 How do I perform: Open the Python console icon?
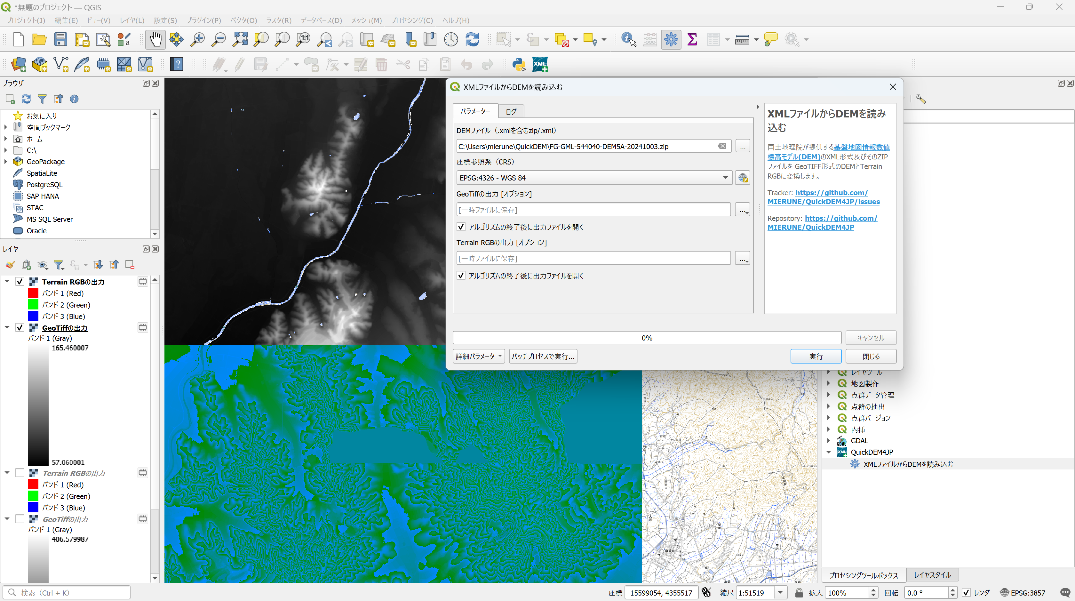tap(519, 65)
